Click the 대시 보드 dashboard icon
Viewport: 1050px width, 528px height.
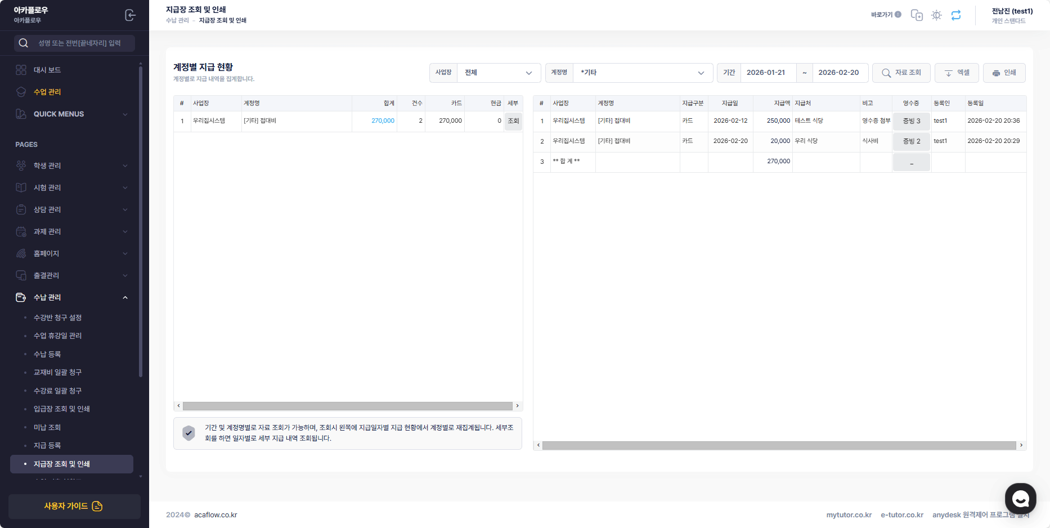(x=21, y=70)
